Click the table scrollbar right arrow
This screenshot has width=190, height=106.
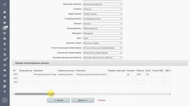(170, 94)
